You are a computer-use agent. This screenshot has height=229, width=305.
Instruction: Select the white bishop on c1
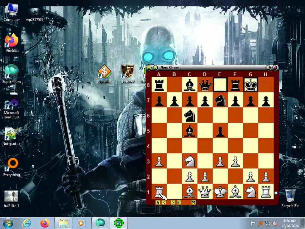coord(189,192)
